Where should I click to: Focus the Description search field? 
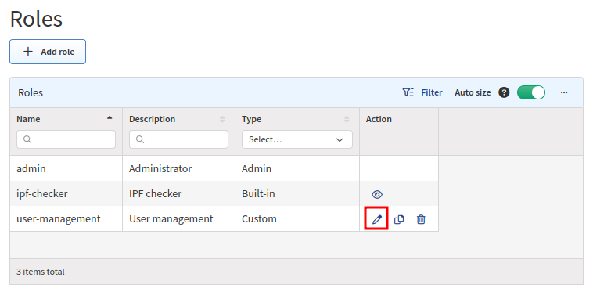coord(179,139)
